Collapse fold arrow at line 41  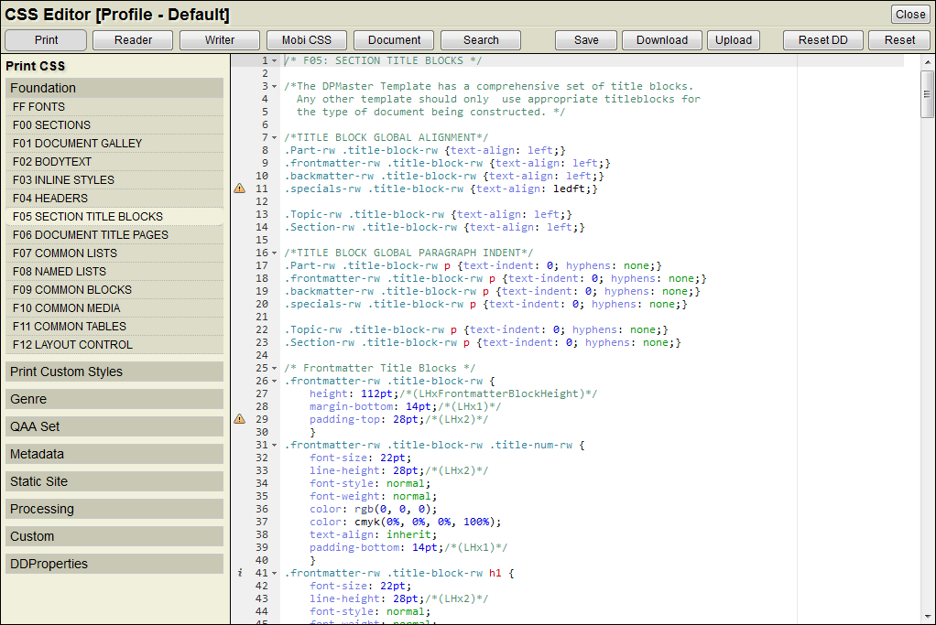[275, 573]
